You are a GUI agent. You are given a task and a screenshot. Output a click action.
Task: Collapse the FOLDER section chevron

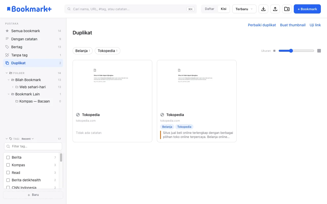coord(7,73)
